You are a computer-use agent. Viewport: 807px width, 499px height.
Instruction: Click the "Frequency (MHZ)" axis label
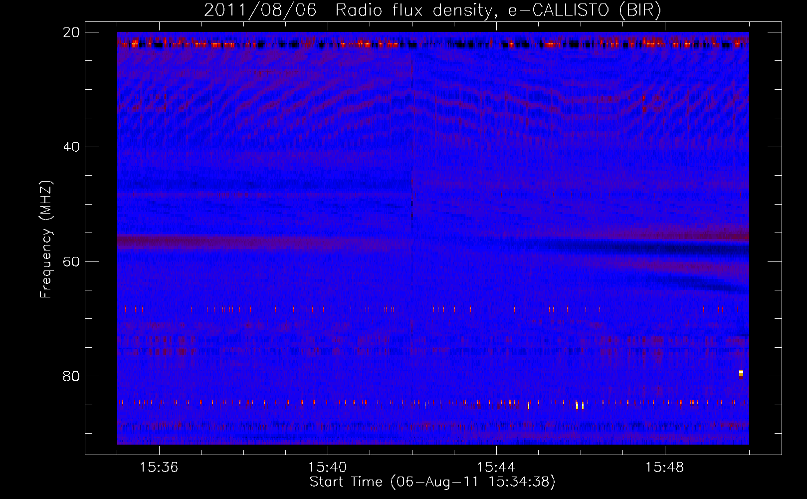point(46,240)
